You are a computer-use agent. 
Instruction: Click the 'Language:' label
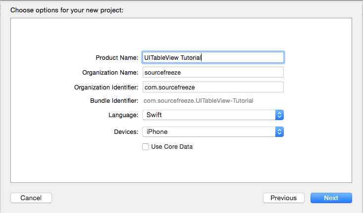[123, 115]
